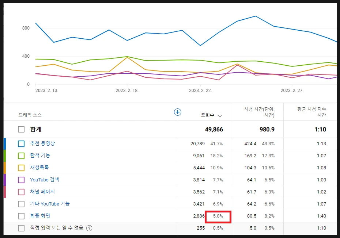340x238 pixels.
Task: Open the 최종 화면 traffic source link
Action: click(x=40, y=216)
